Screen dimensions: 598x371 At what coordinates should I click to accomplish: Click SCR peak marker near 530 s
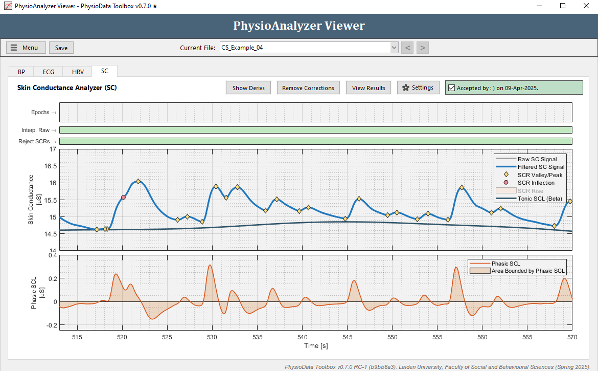coord(216,187)
